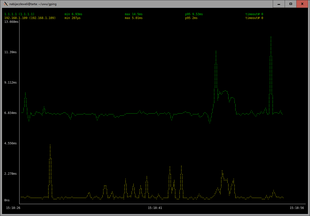Click the green min 6.93ms statistic
The image size is (310, 216).
pos(73,14)
